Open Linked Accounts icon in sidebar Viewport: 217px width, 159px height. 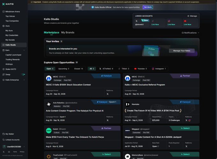[x=4, y=140]
